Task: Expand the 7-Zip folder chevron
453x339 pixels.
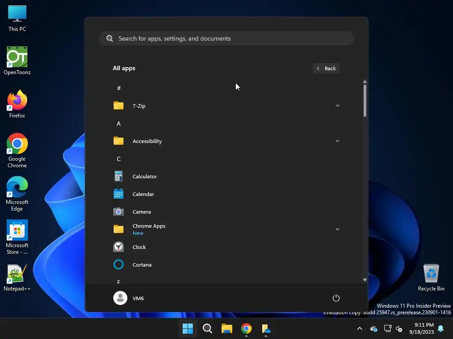Action: tap(337, 105)
